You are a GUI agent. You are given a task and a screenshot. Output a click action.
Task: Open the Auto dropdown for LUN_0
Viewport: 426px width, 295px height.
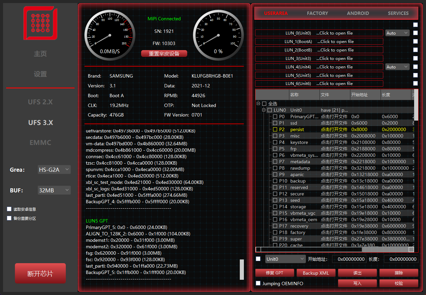coord(397,33)
